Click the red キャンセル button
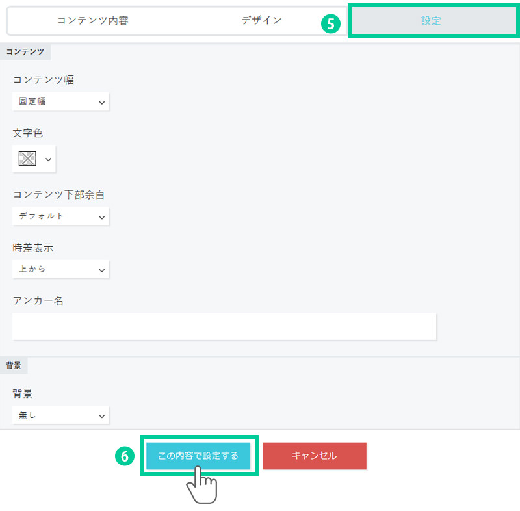Screen dimensions: 520x511 [x=315, y=456]
